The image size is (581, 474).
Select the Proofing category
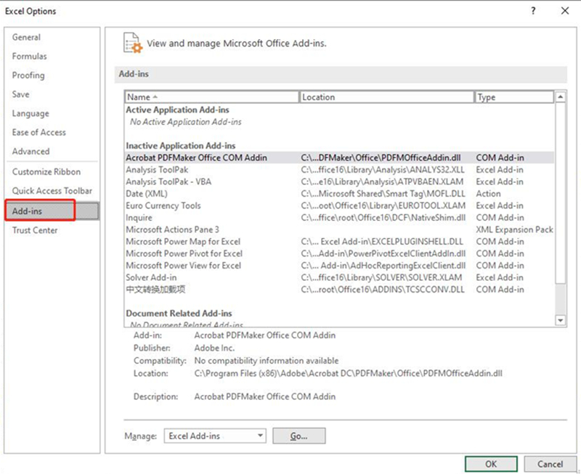point(28,75)
